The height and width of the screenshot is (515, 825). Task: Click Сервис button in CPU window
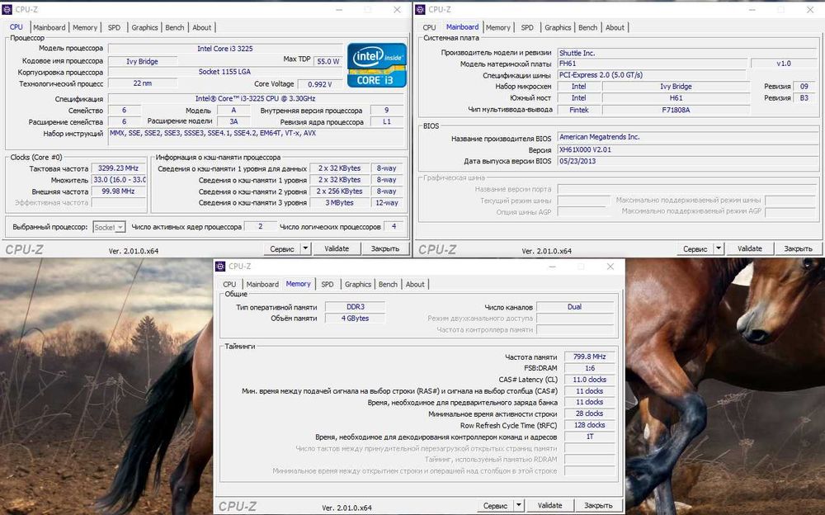[281, 248]
